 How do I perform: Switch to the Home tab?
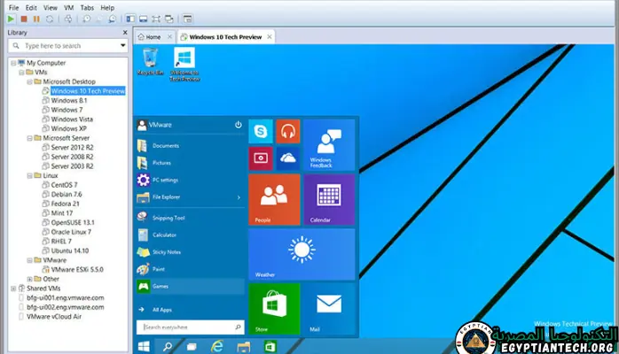[153, 37]
